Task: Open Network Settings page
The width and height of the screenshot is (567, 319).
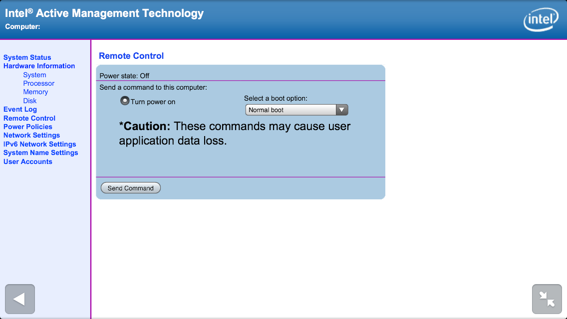Action: click(x=31, y=135)
